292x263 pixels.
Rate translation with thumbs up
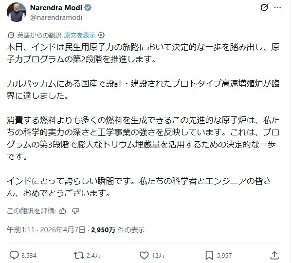click(62, 211)
